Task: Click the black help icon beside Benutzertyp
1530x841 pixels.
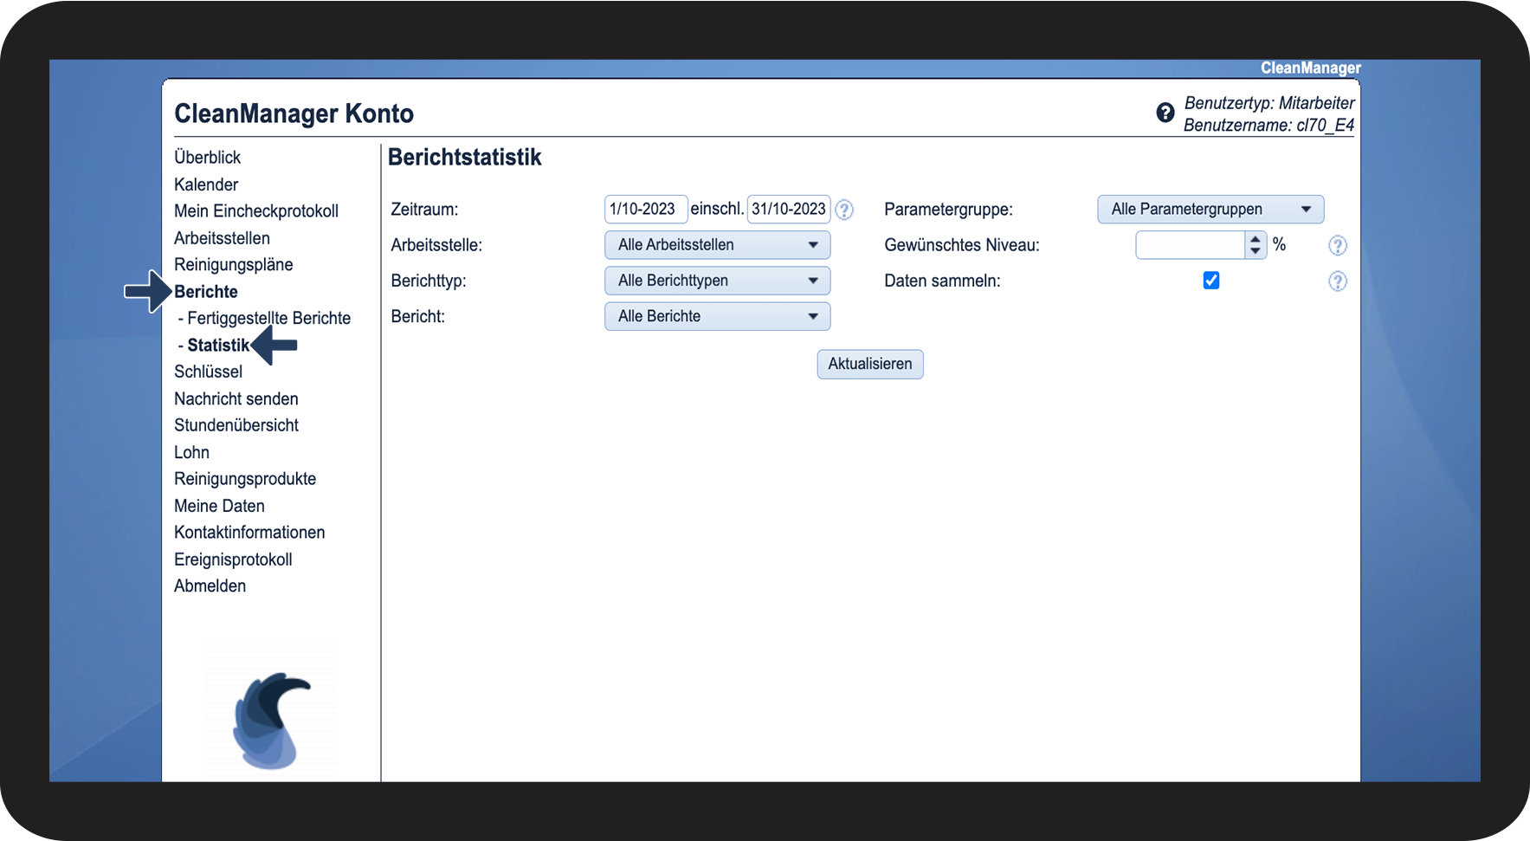Action: [1165, 113]
